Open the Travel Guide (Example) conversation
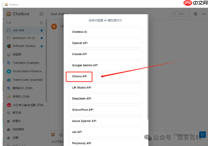Viewport: 208px width, 146px height. [25, 80]
